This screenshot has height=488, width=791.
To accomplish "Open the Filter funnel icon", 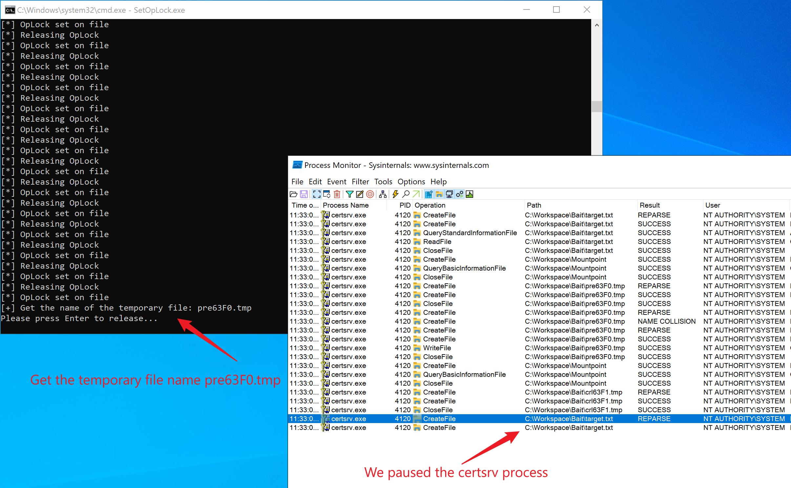I will 350,194.
